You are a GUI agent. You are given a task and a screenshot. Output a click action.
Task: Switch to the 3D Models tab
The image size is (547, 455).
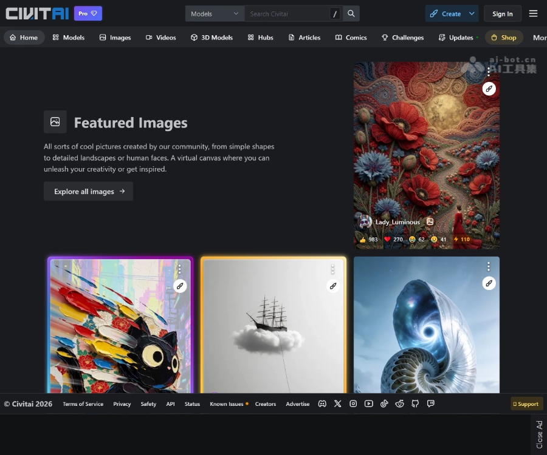pos(212,37)
